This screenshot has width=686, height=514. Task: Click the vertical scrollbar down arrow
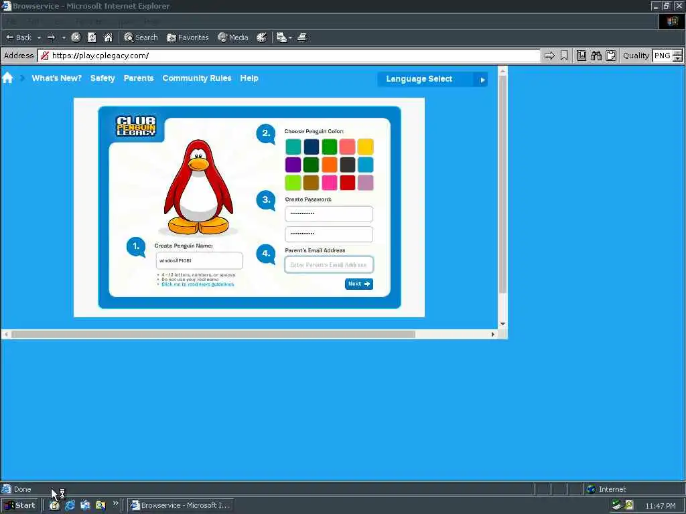coord(502,324)
